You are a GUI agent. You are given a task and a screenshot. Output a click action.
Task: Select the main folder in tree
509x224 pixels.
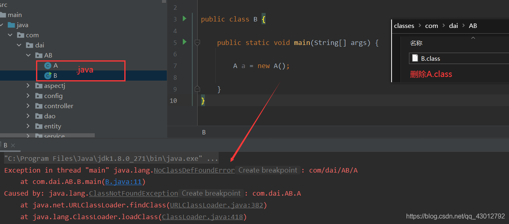tap(15, 15)
